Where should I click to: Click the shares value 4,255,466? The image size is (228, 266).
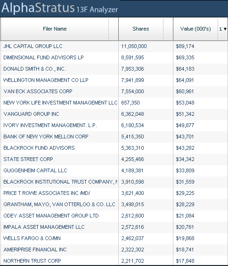pyautogui.click(x=132, y=159)
